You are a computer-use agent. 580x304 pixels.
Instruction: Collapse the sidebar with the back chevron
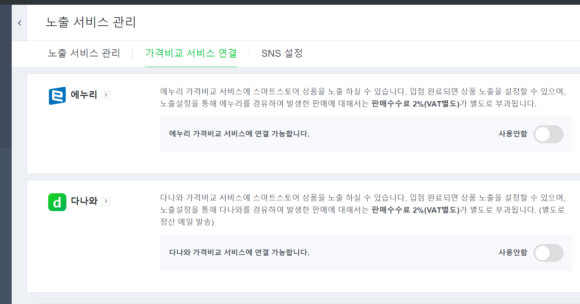click(x=19, y=23)
